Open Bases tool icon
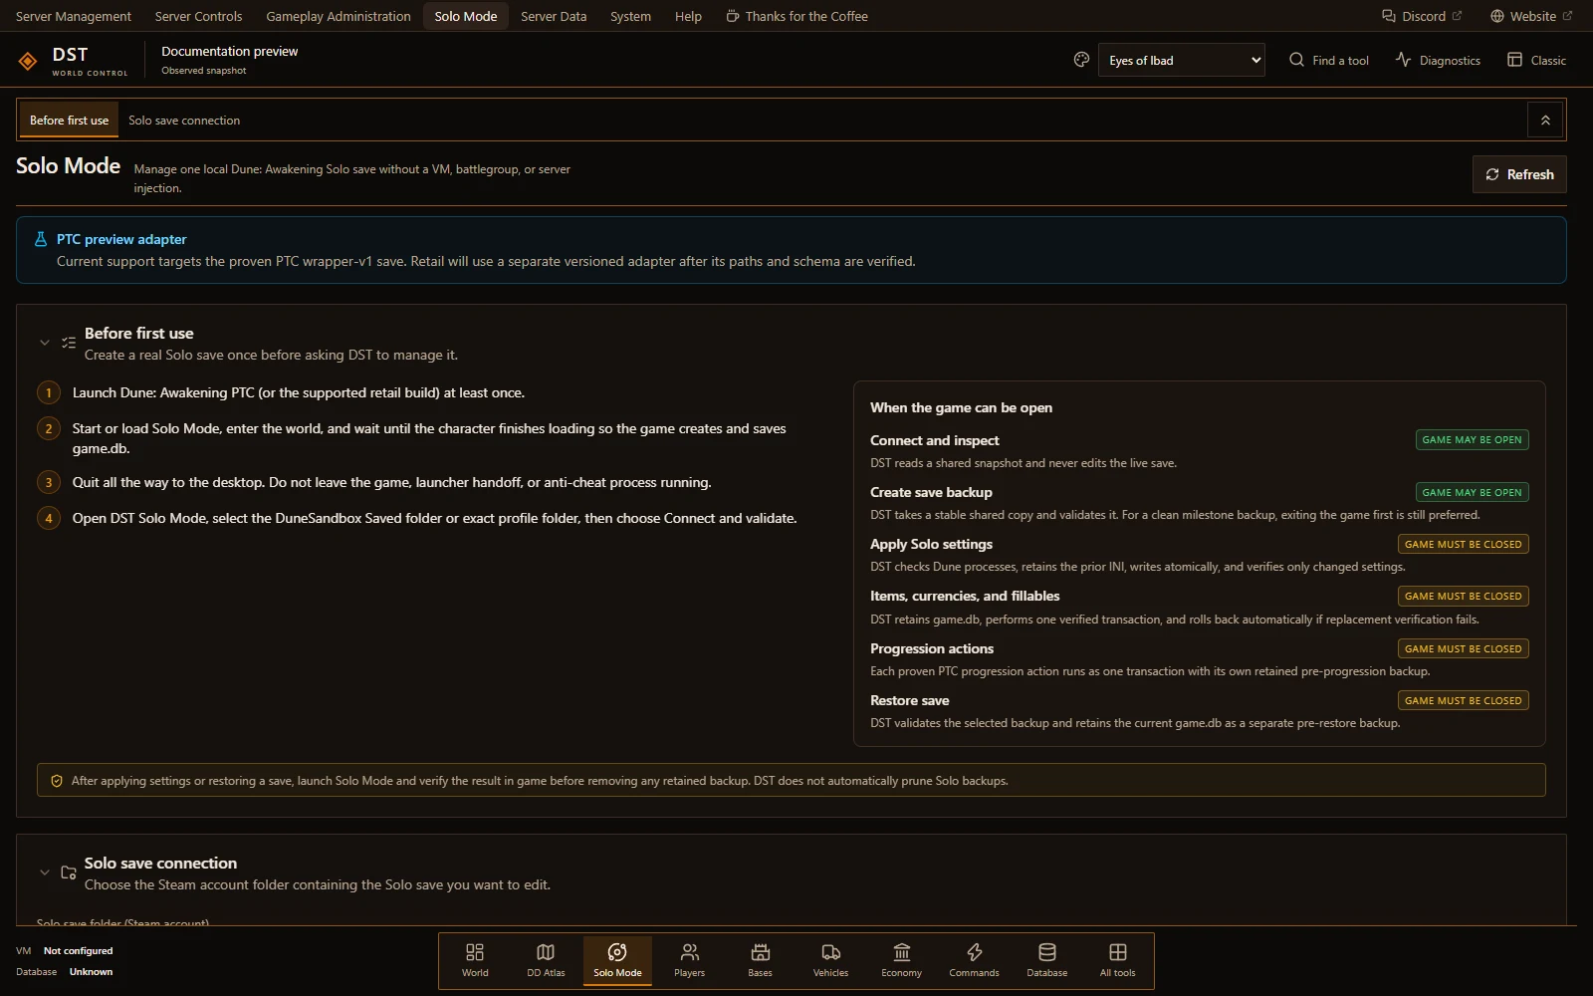 click(x=760, y=961)
